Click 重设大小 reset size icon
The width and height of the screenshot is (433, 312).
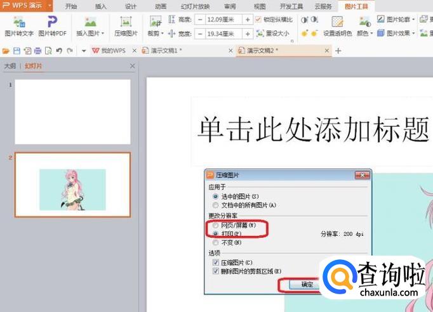tap(260, 34)
